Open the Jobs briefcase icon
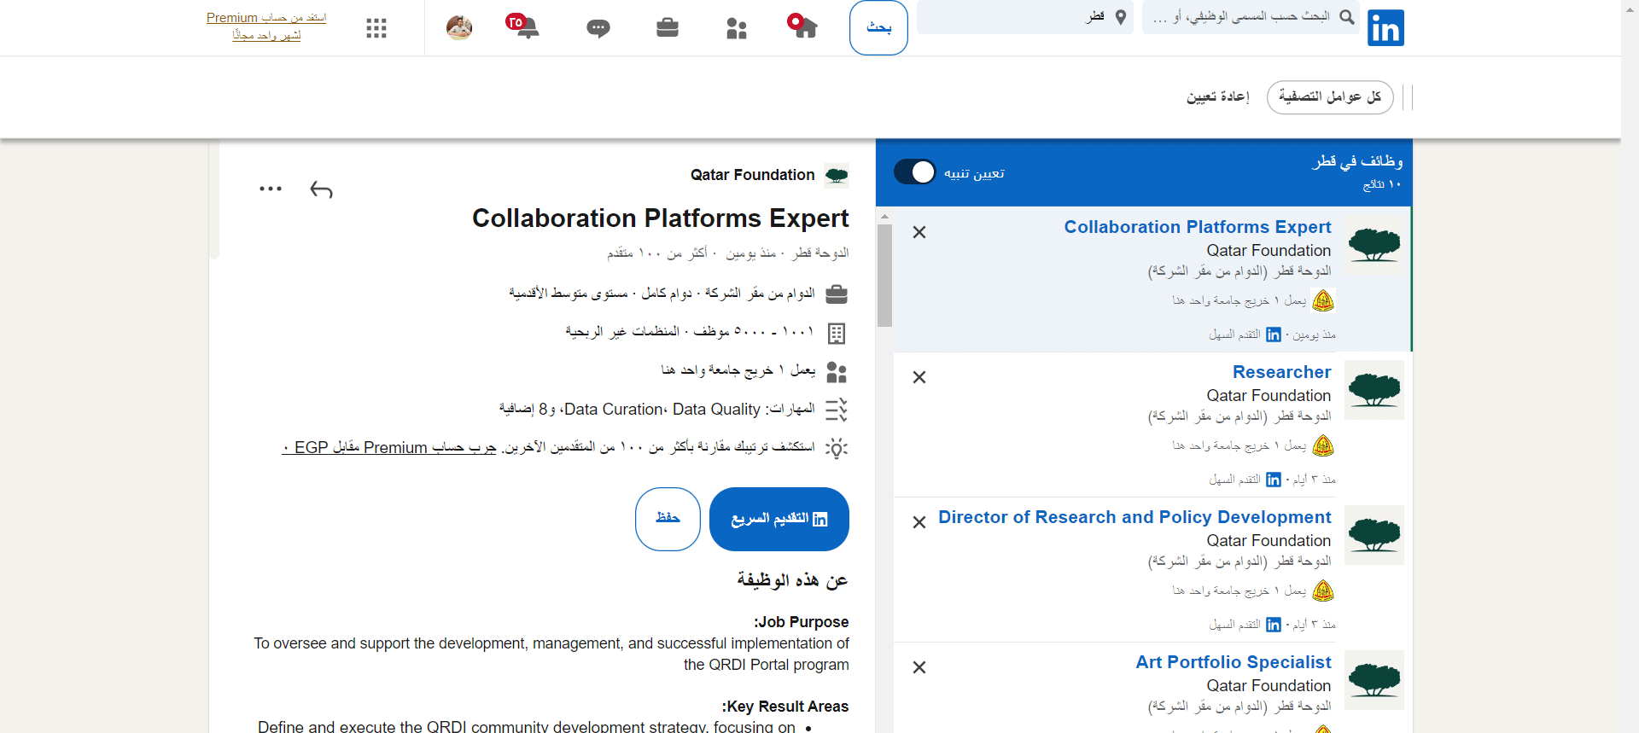Image resolution: width=1639 pixels, height=733 pixels. click(668, 28)
